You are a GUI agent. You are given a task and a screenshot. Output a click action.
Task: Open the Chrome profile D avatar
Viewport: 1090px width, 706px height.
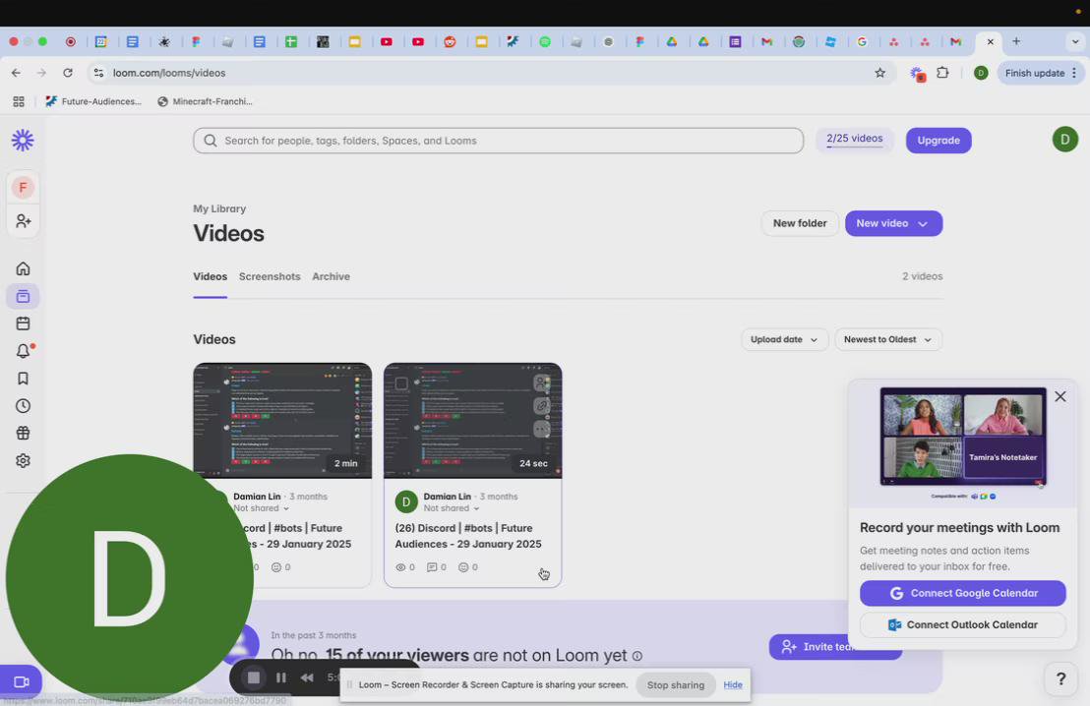[x=981, y=72]
